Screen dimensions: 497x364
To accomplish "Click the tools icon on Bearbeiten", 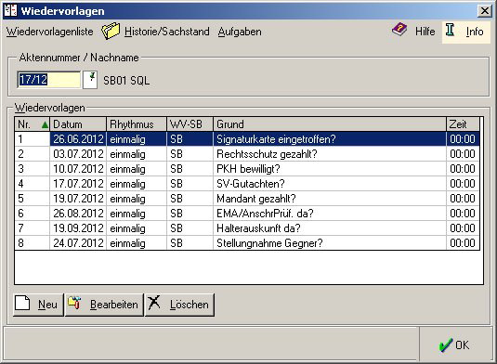I will (74, 303).
